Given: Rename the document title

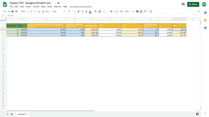Looking at the screenshot, I should click(x=30, y=3).
